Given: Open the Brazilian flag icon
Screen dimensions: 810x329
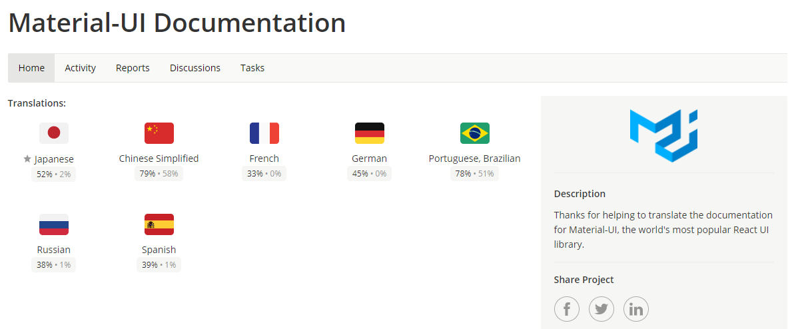Looking at the screenshot, I should click(x=475, y=133).
